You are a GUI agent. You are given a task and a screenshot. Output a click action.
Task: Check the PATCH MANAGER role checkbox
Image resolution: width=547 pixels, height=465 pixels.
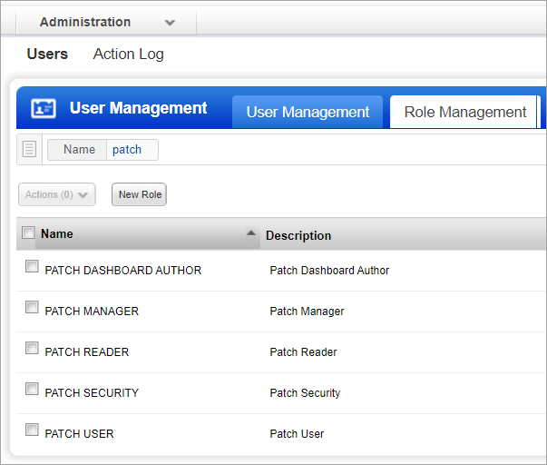(32, 307)
